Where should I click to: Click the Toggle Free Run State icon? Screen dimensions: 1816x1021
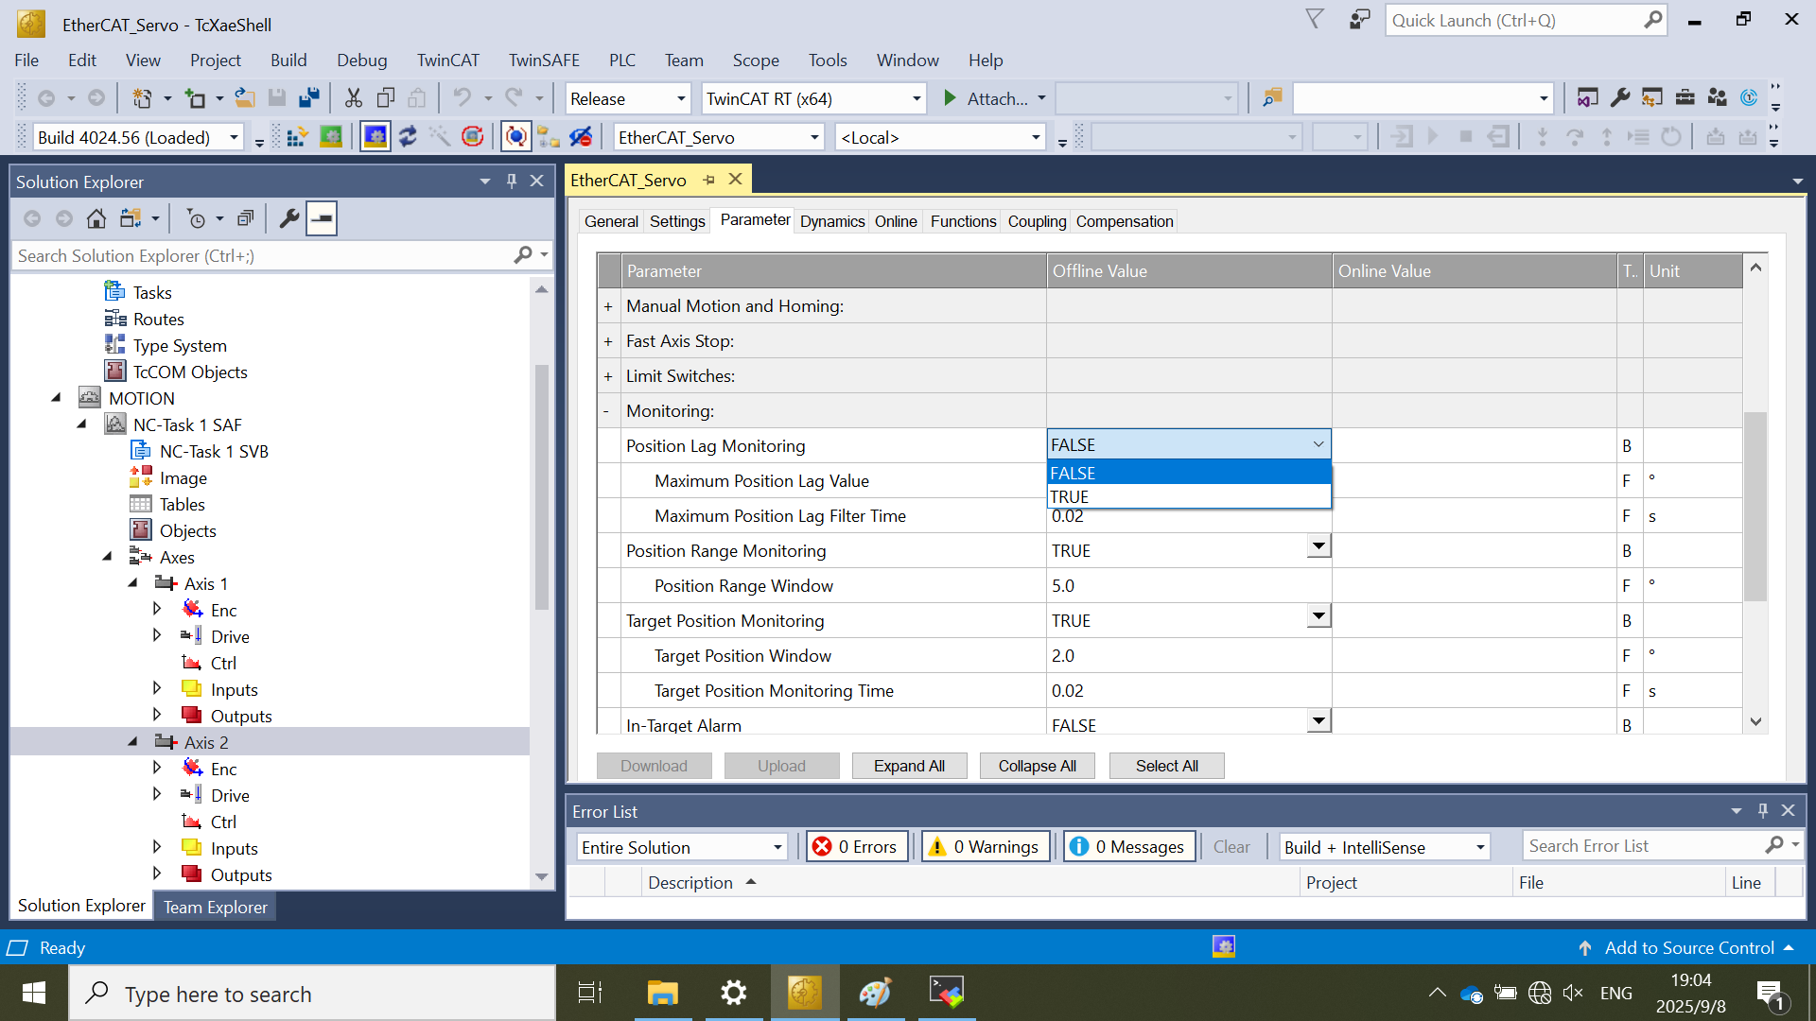[x=472, y=138]
